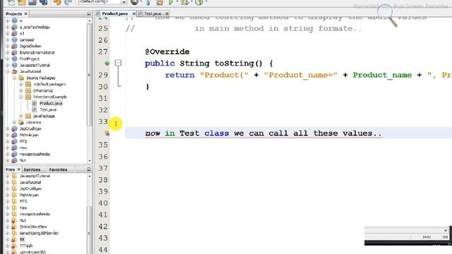This screenshot has height=254, width=452.
Task: Select the javaPackage package item
Action: point(44,116)
